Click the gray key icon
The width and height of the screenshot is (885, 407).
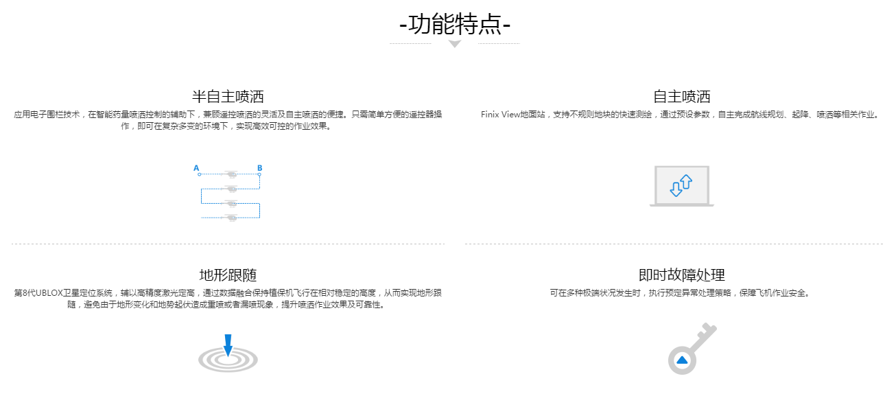click(x=689, y=350)
